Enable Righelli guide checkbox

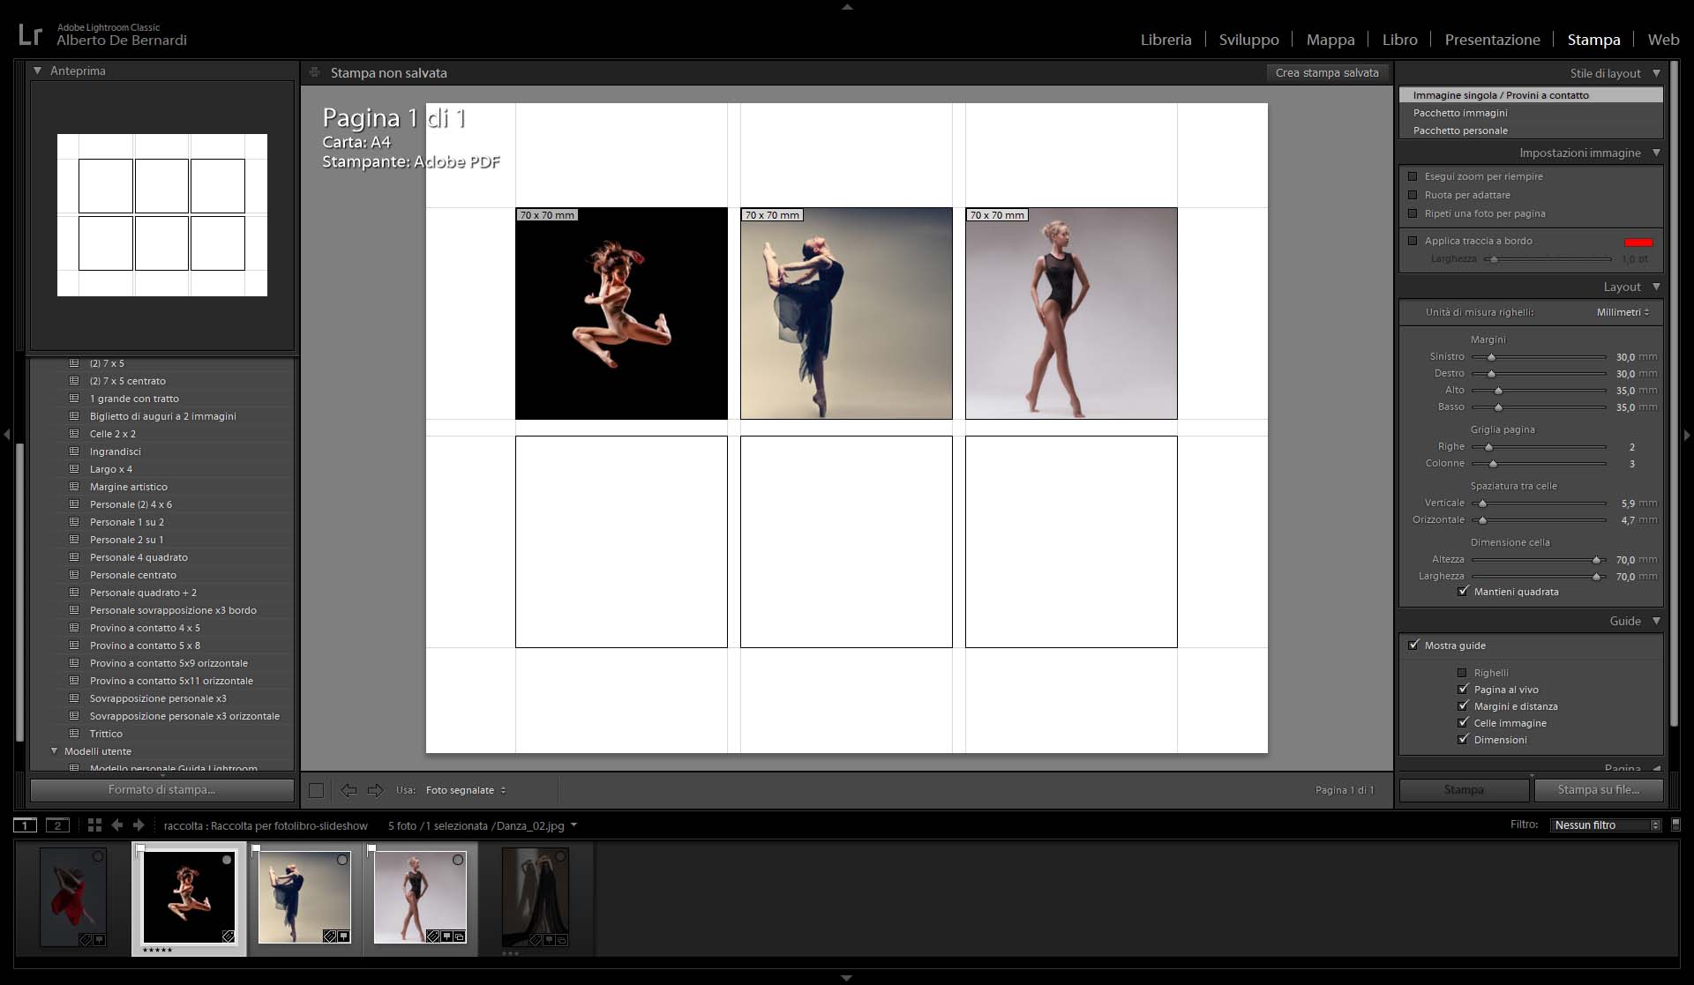(x=1462, y=673)
